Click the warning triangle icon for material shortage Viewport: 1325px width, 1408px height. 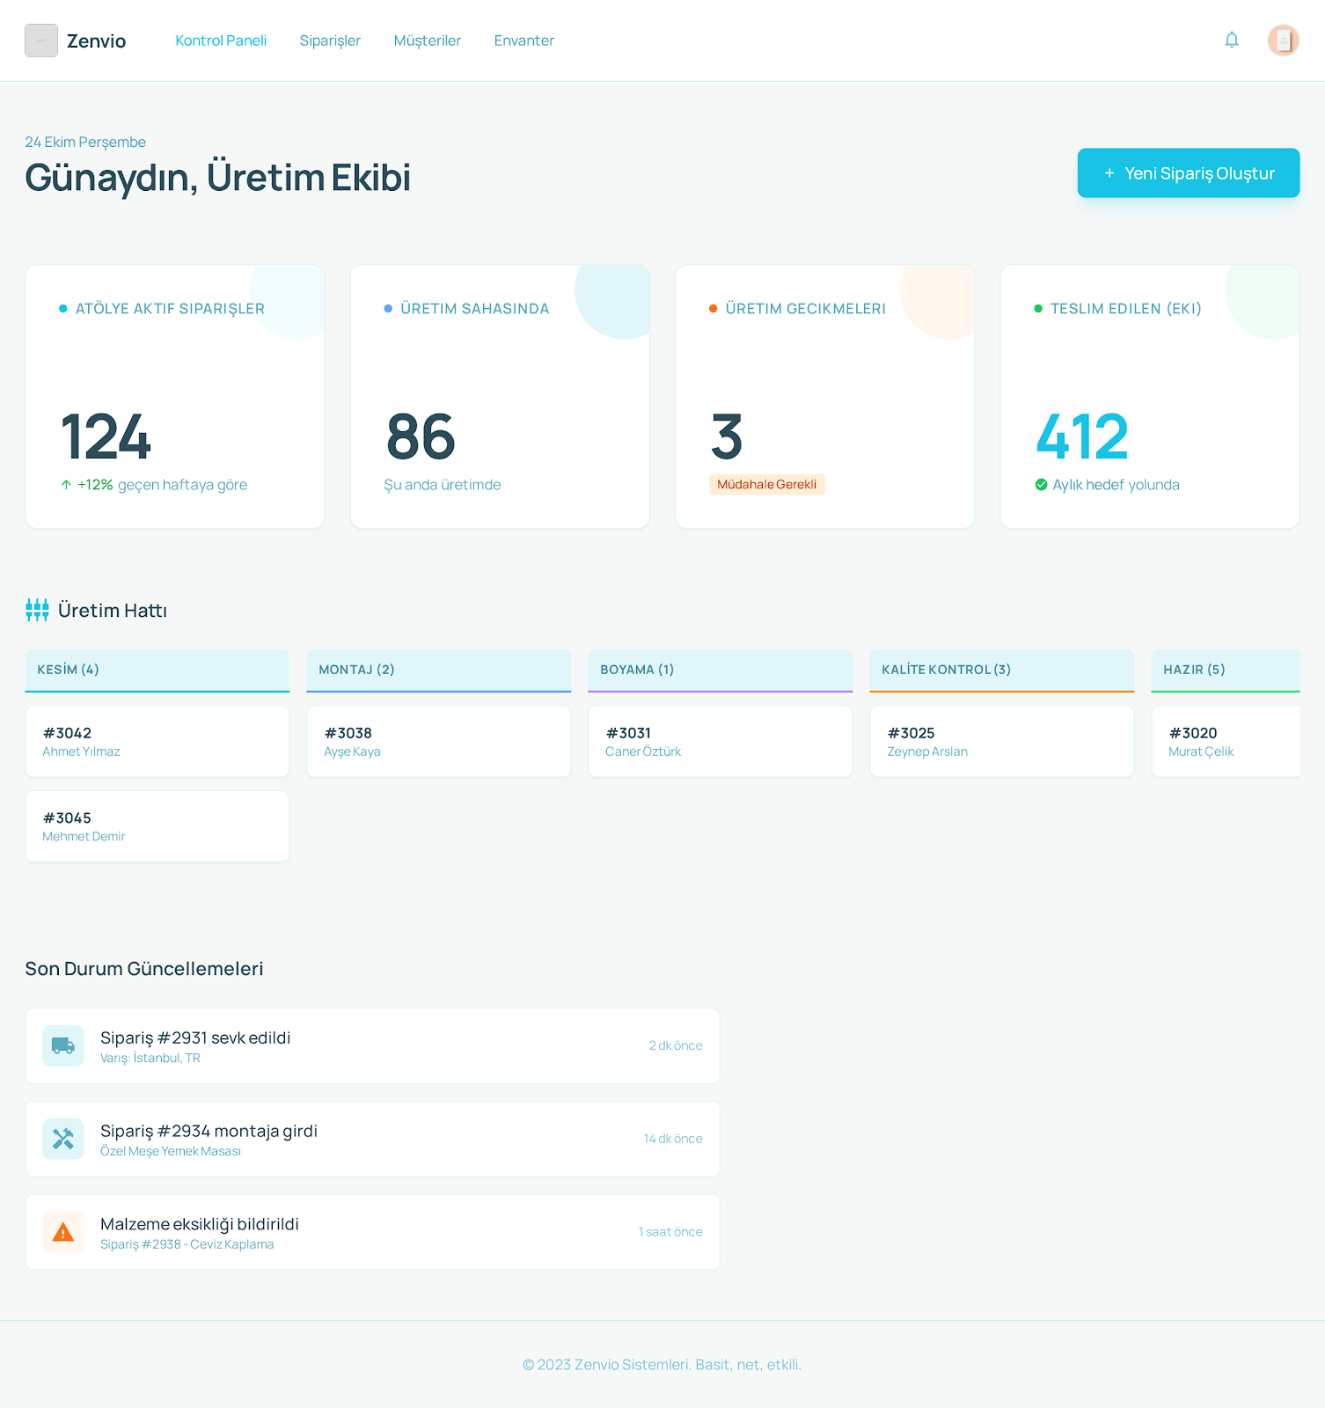click(x=63, y=1232)
